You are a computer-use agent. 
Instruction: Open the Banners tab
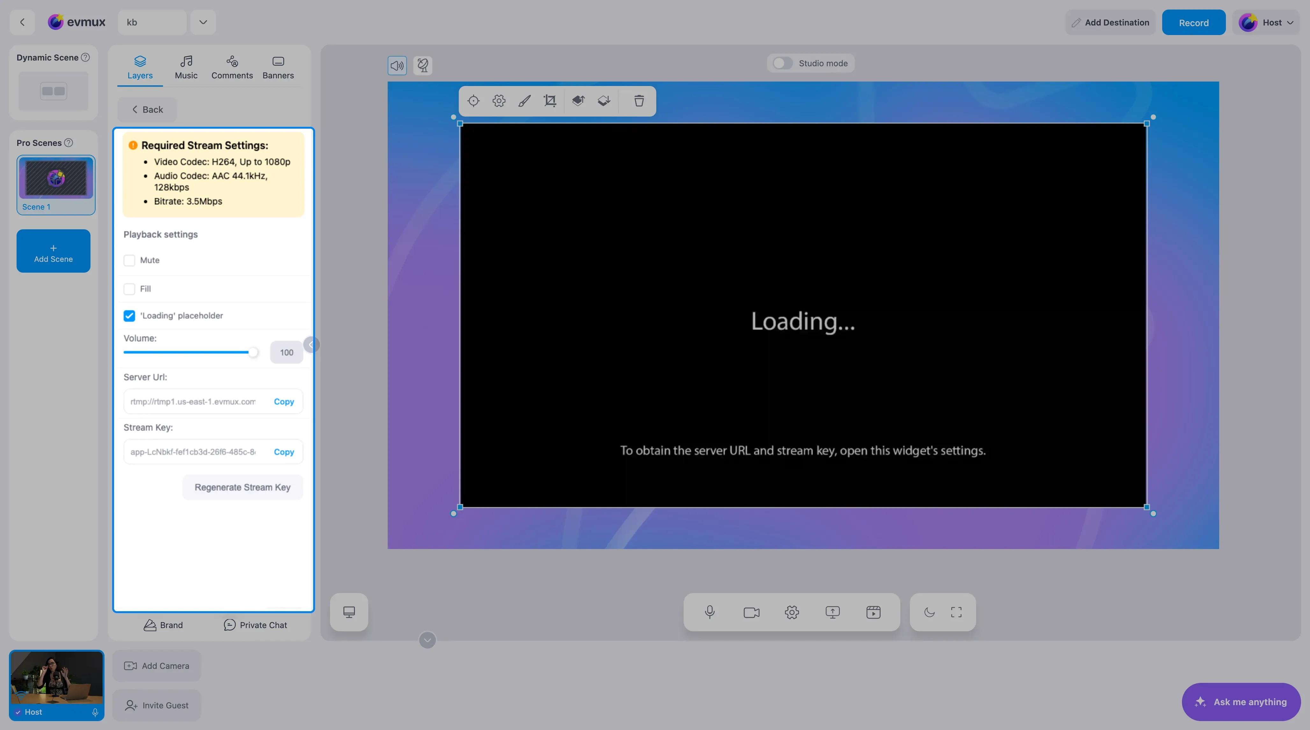pos(278,68)
